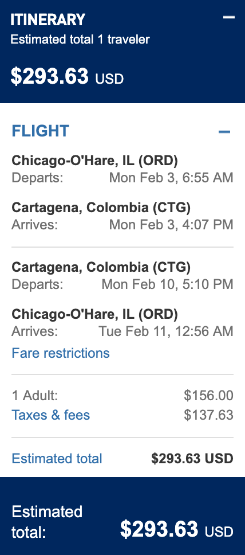This screenshot has height=555, width=245.
Task: Click the Estimated total link
Action: point(57,458)
